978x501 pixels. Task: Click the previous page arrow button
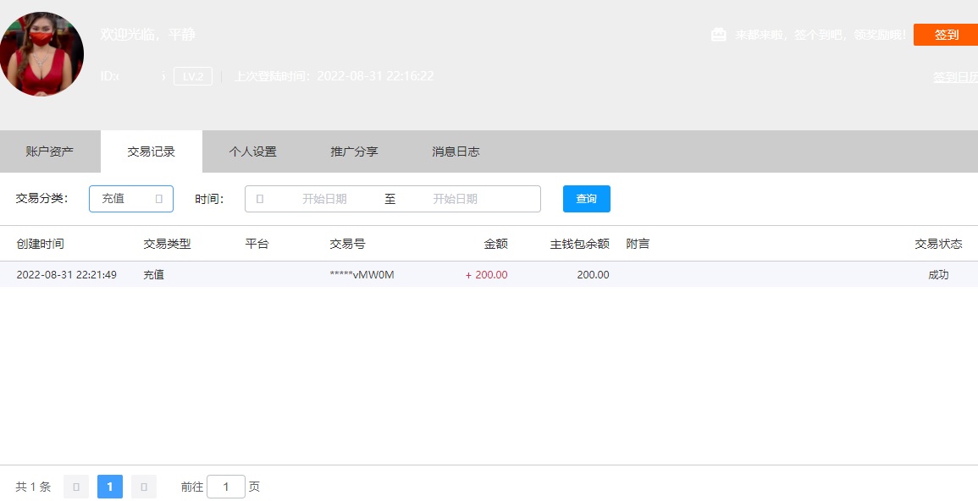[x=76, y=487]
